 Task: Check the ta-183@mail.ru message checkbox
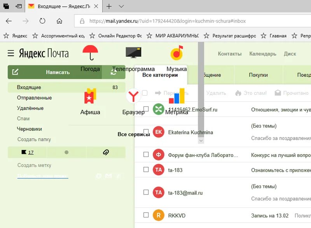146,192
